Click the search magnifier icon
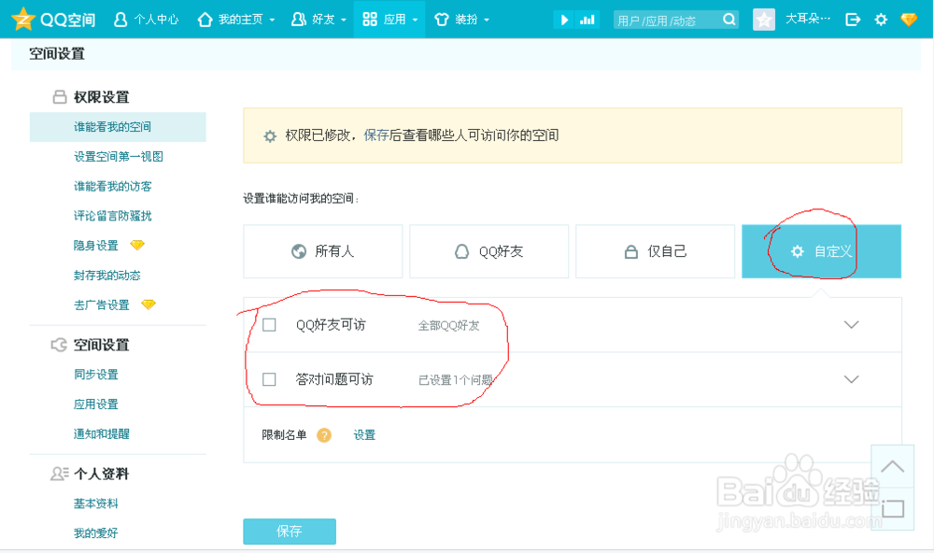The width and height of the screenshot is (934, 553). [729, 20]
